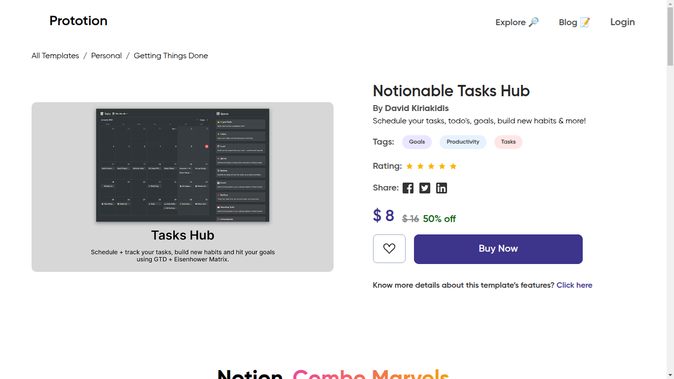The width and height of the screenshot is (674, 379).
Task: Click the '$ 8' price text
Action: (x=383, y=216)
